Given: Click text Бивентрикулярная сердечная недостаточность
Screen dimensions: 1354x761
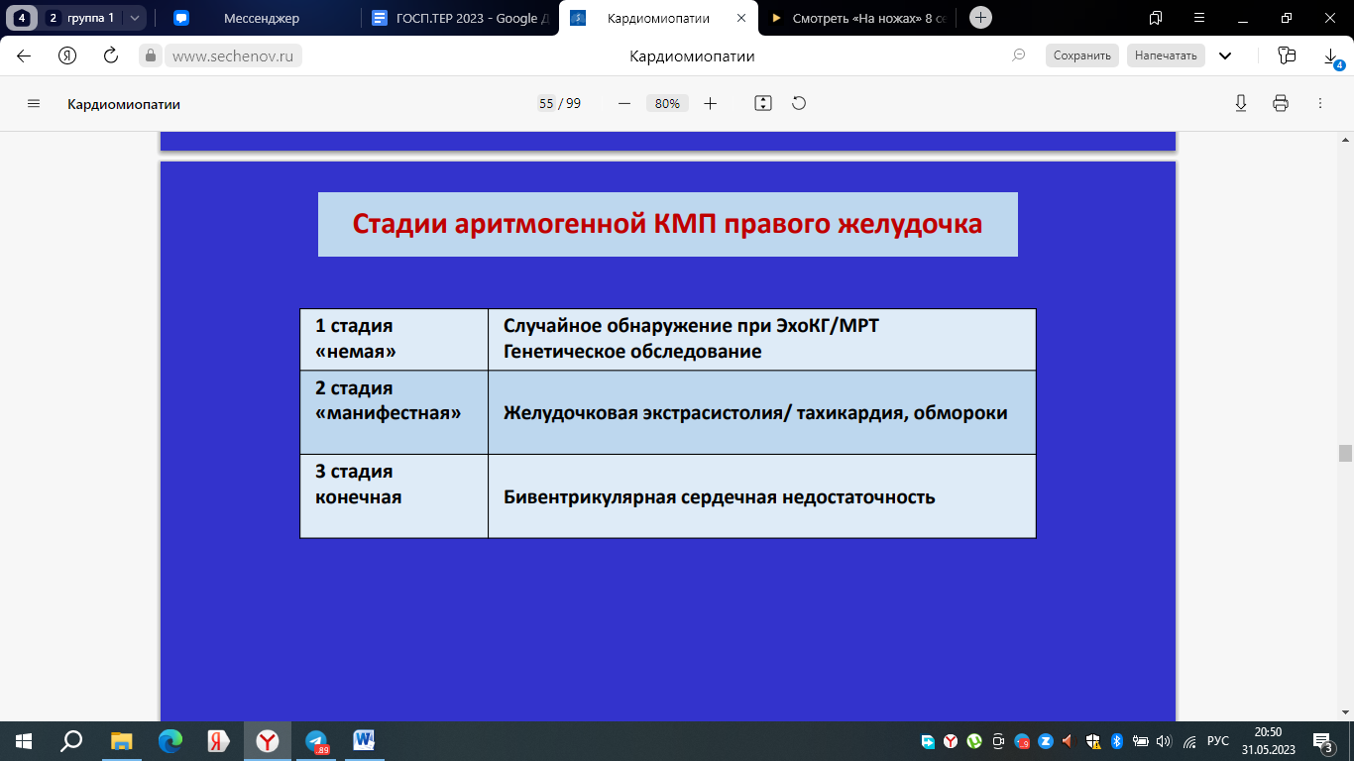Looking at the screenshot, I should 720,496.
